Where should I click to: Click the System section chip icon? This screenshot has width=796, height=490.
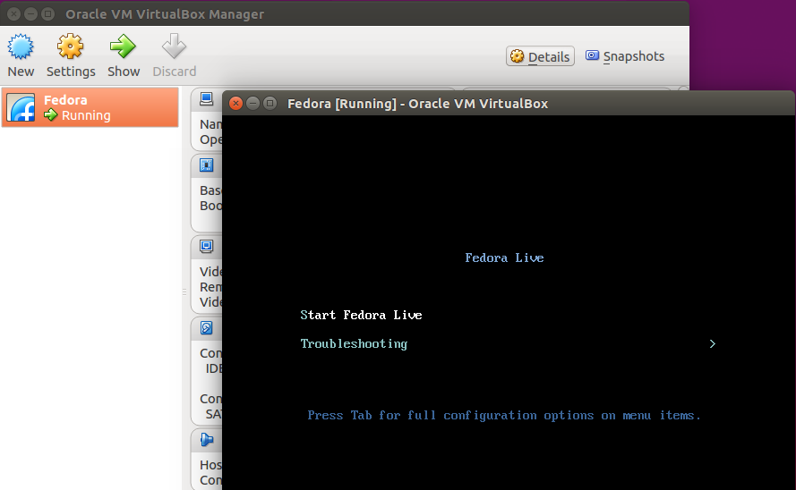point(206,165)
